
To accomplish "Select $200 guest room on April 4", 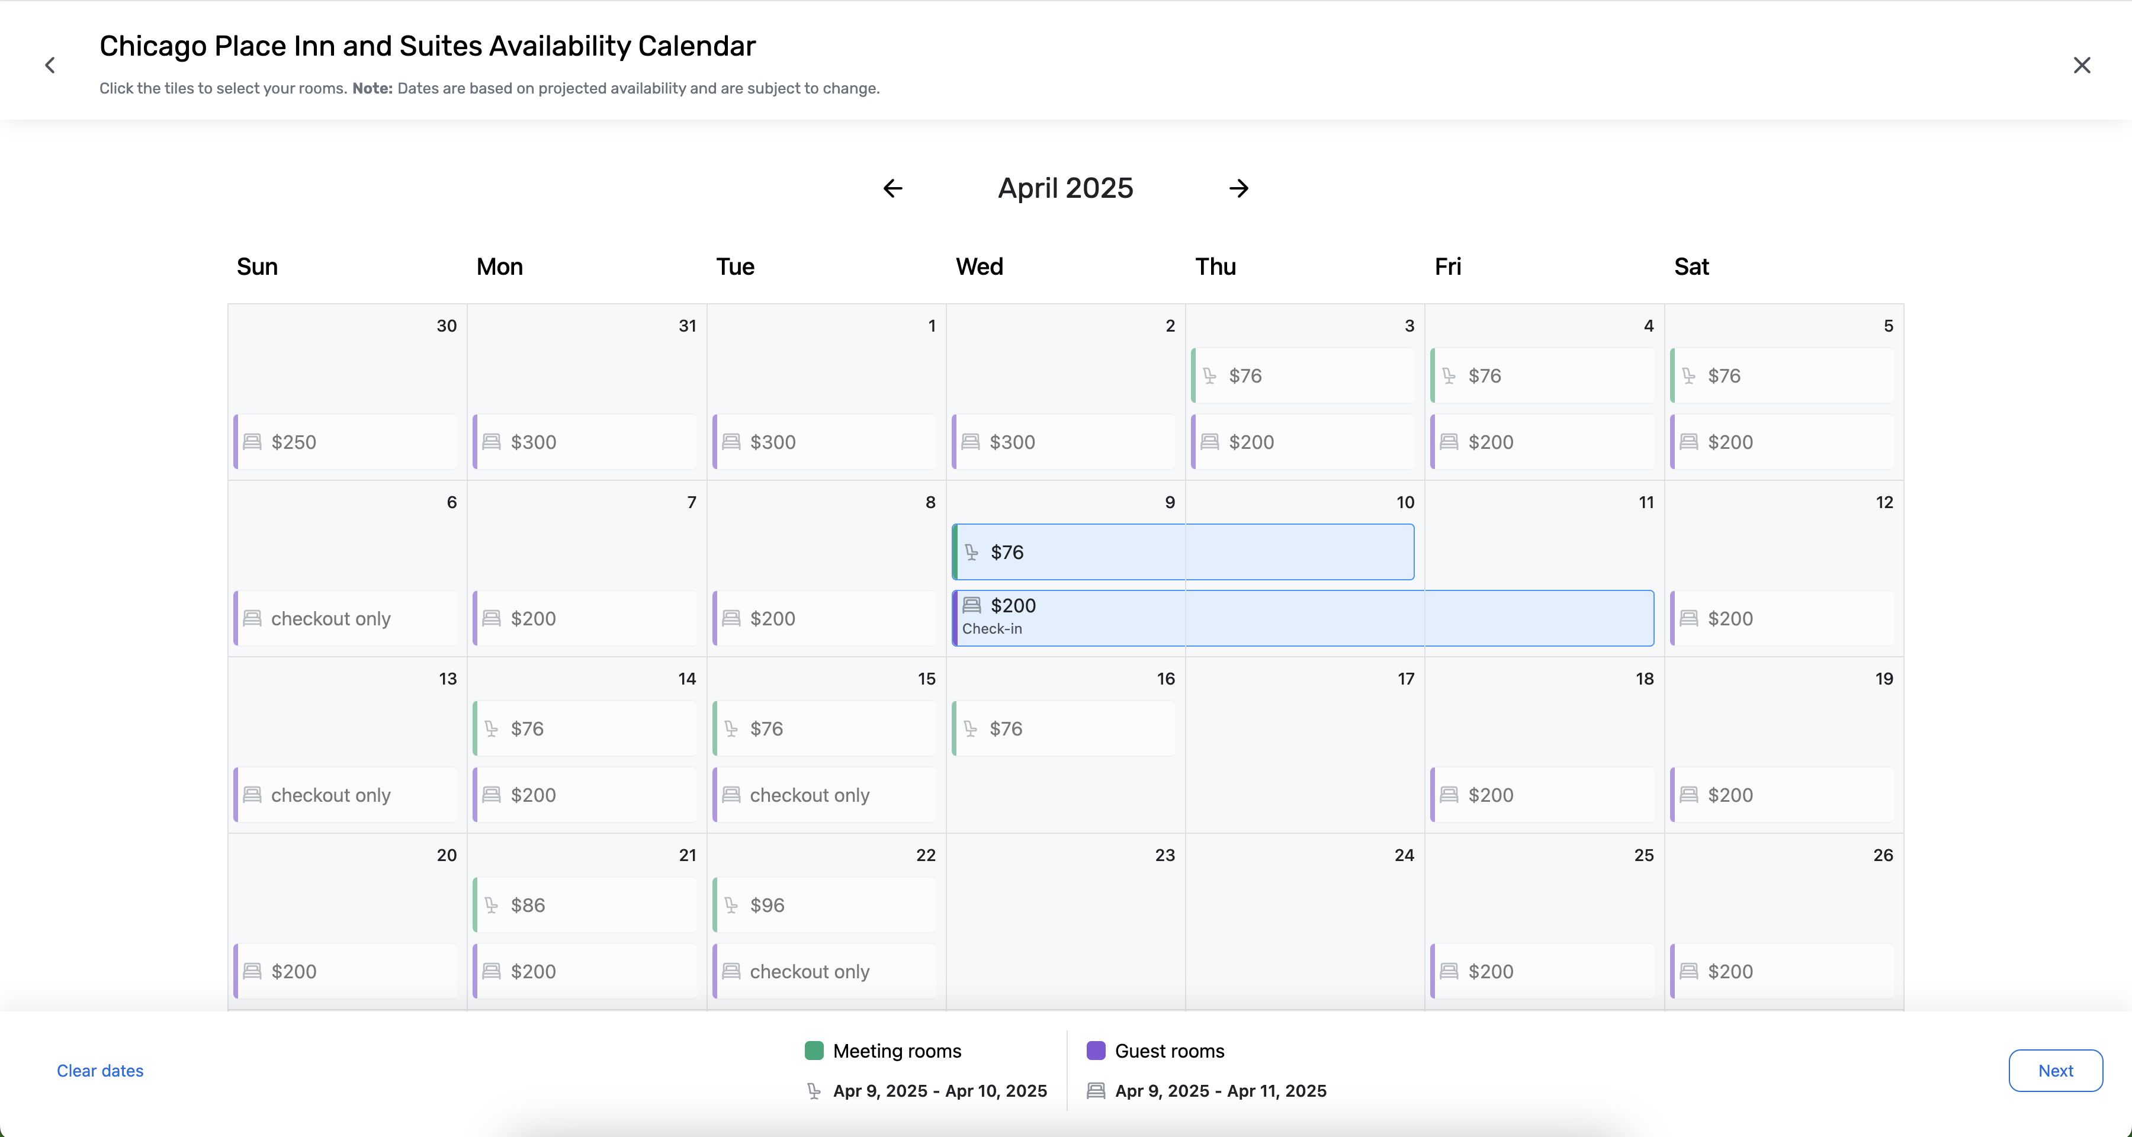I will [x=1543, y=442].
